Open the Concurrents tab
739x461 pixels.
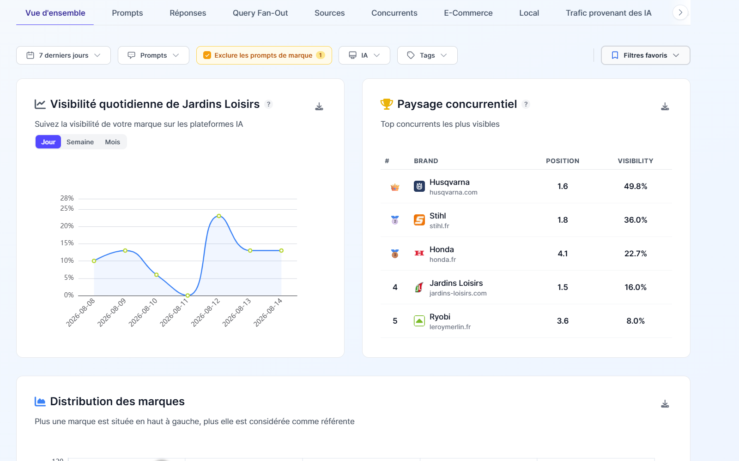coord(394,13)
